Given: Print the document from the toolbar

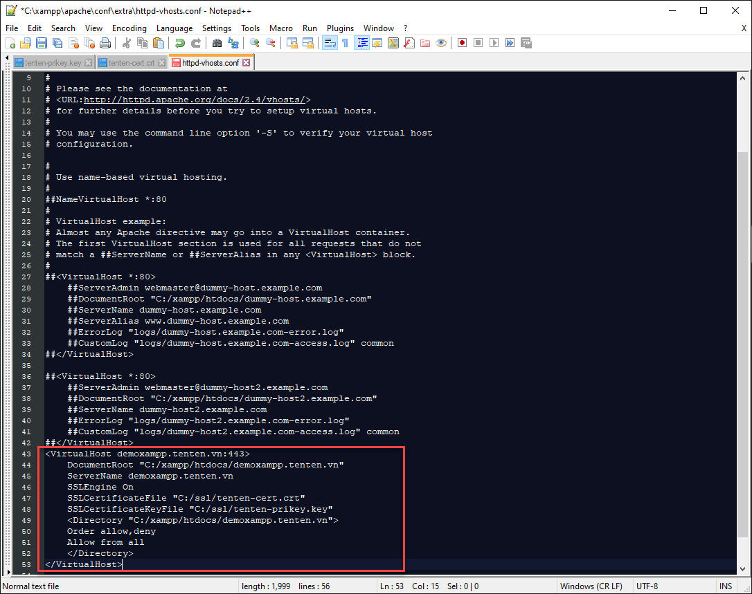Looking at the screenshot, I should 105,43.
